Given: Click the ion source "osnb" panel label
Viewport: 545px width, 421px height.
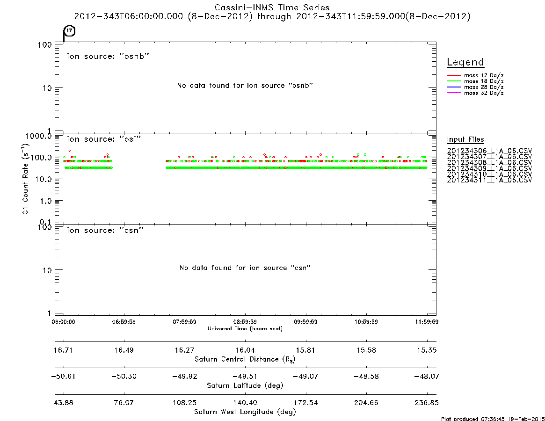Looking at the screenshot, I should click(108, 56).
